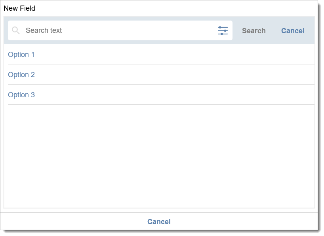Click the bottom Cancel button
The height and width of the screenshot is (236, 324).
click(159, 221)
